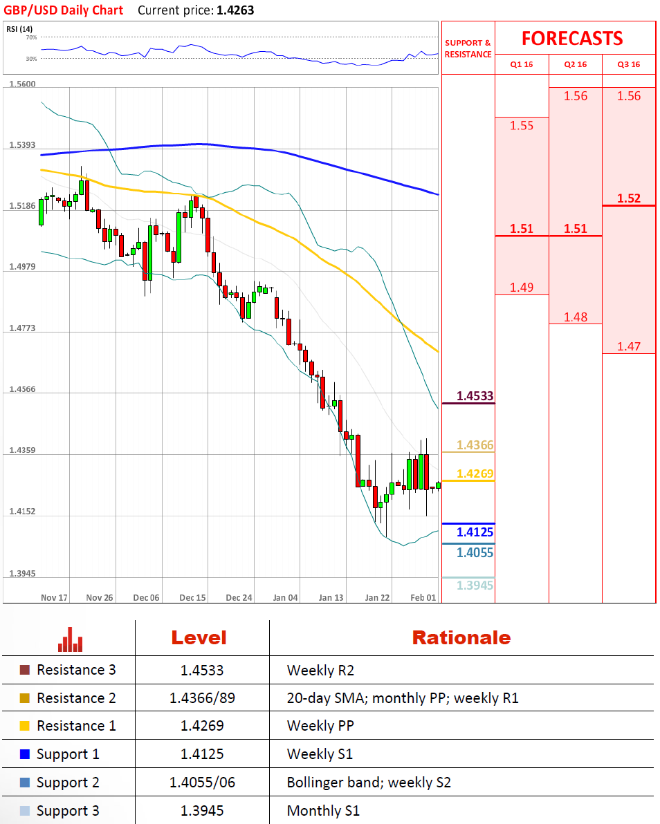Click the 'Dec 15' date axis label
This screenshot has width=660, height=824.
192,597
